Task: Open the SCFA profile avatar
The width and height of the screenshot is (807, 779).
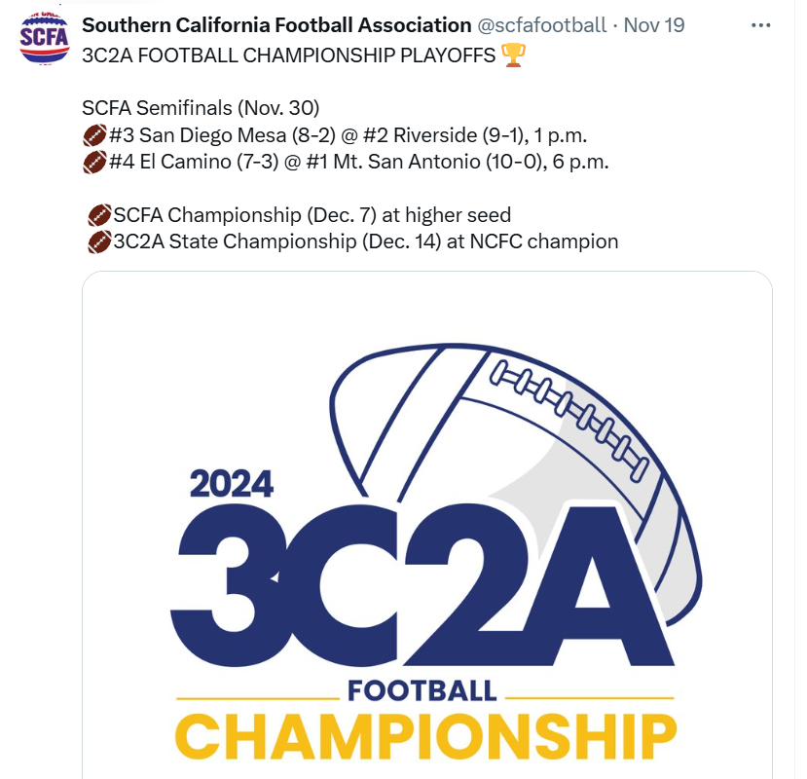Action: click(44, 39)
